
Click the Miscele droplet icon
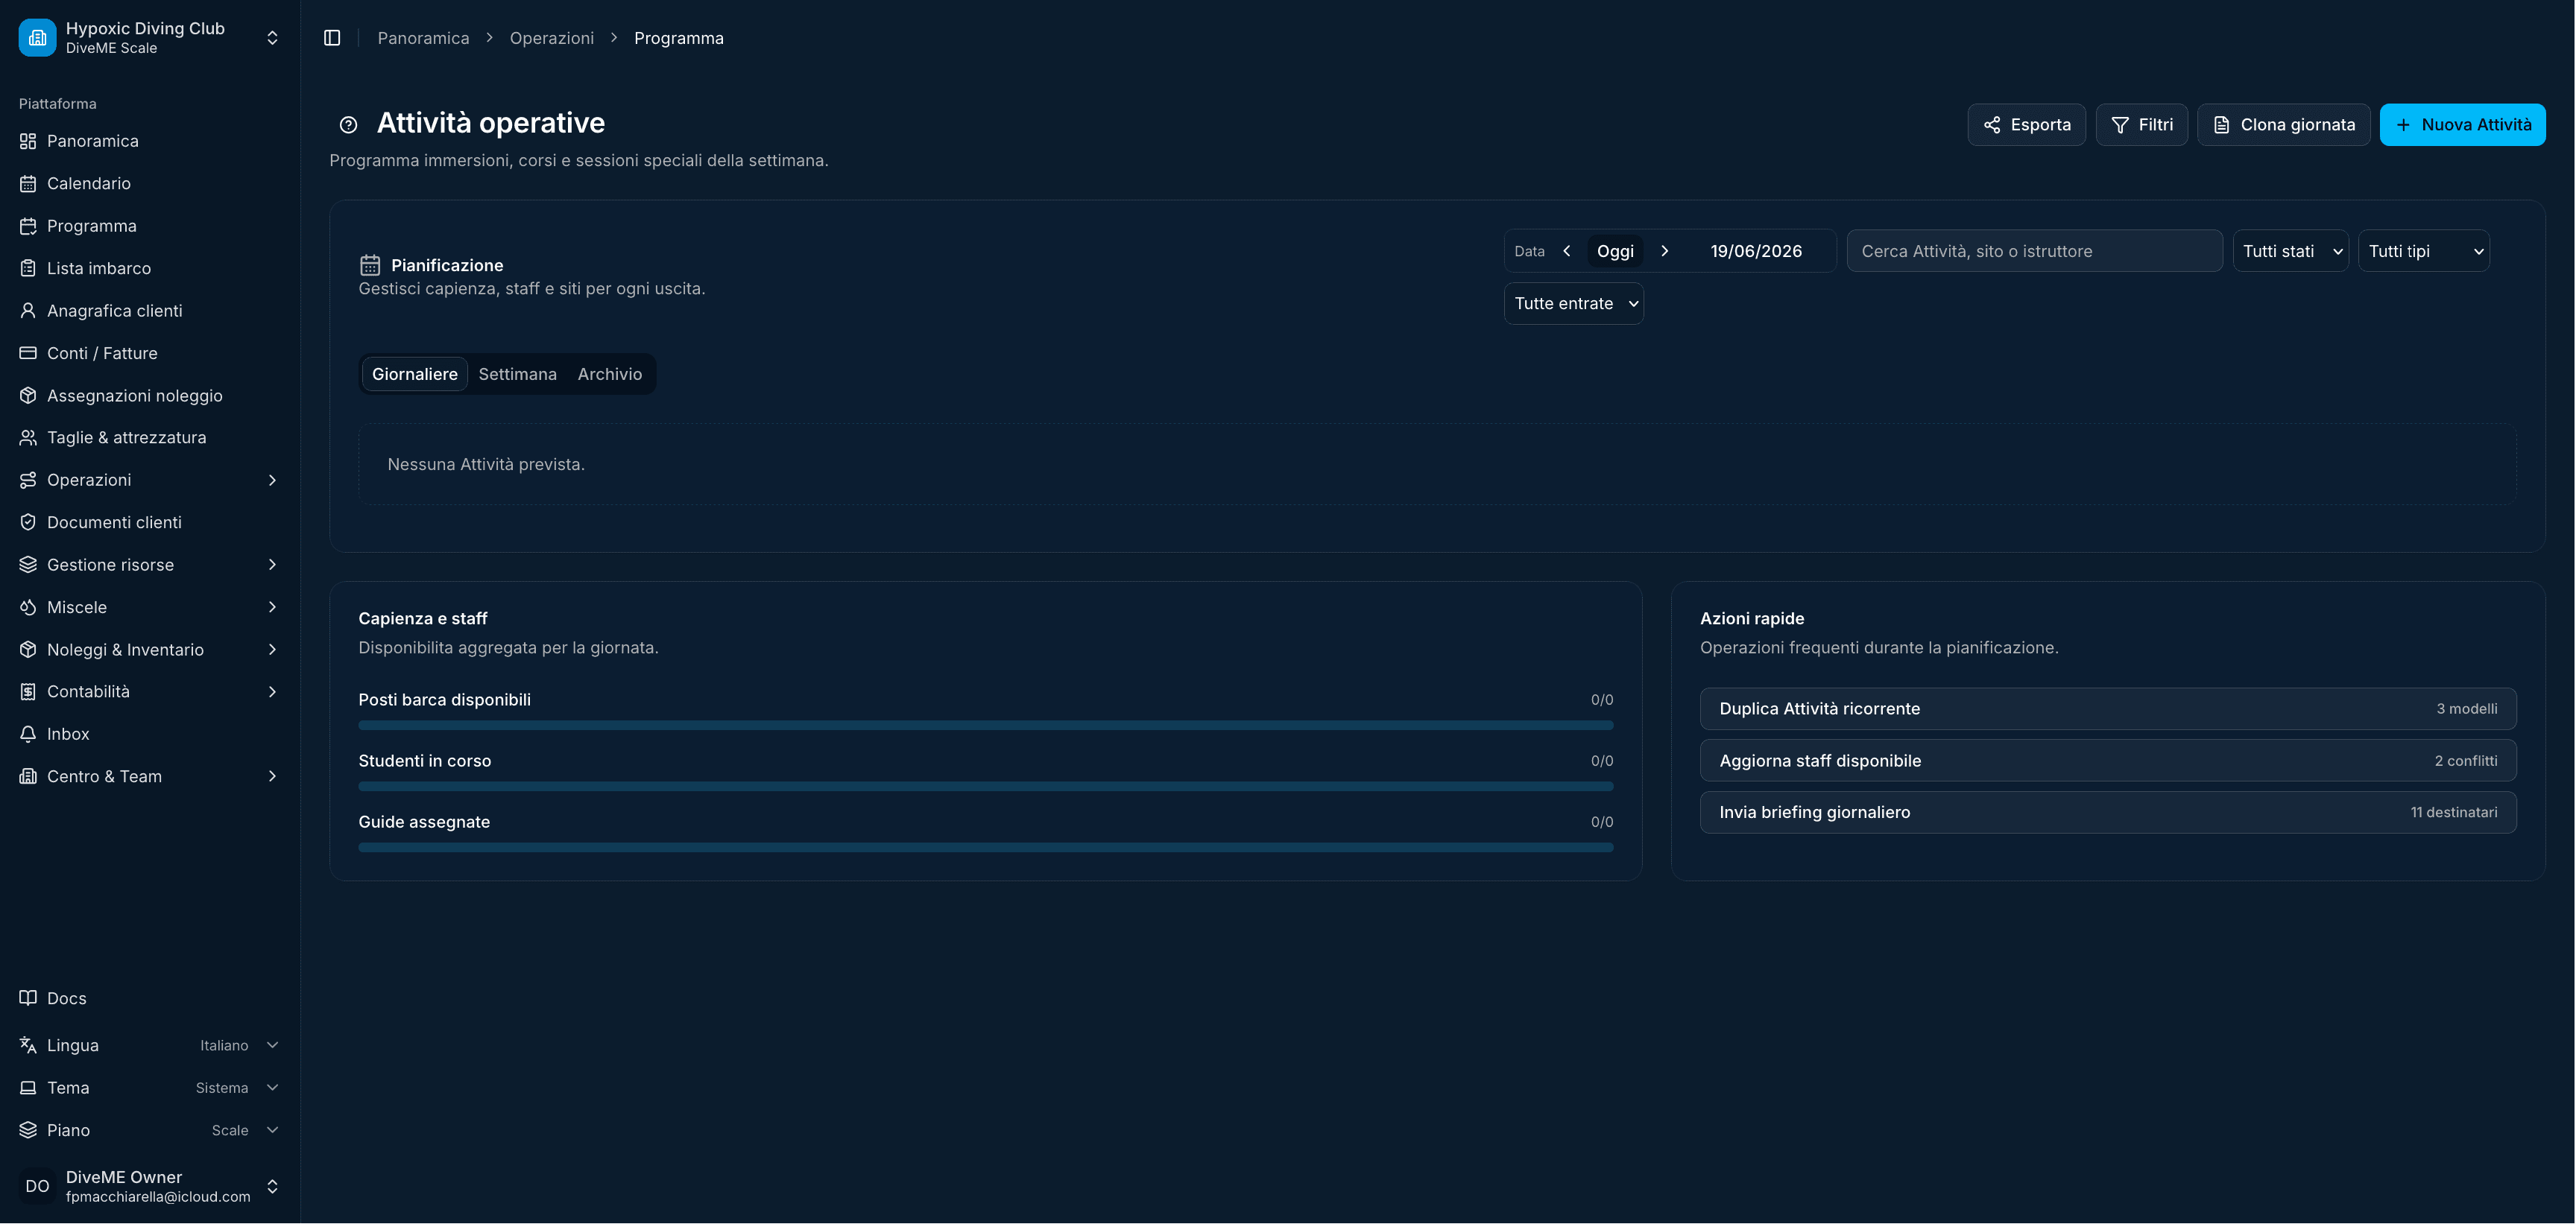point(28,607)
